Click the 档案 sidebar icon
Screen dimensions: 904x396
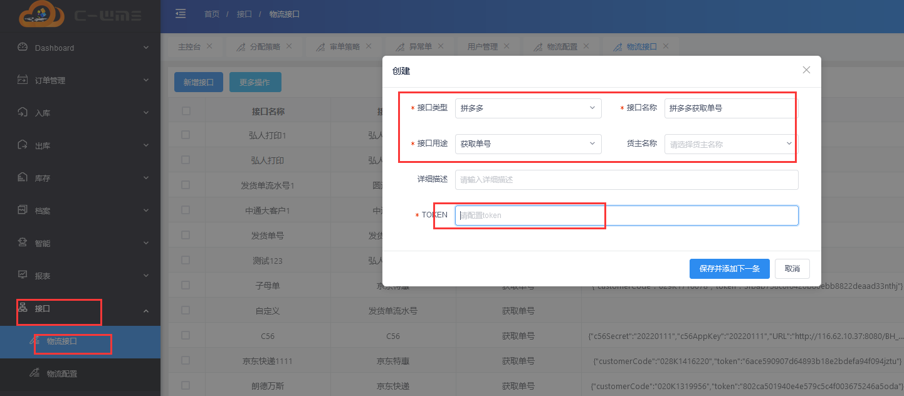pyautogui.click(x=23, y=210)
